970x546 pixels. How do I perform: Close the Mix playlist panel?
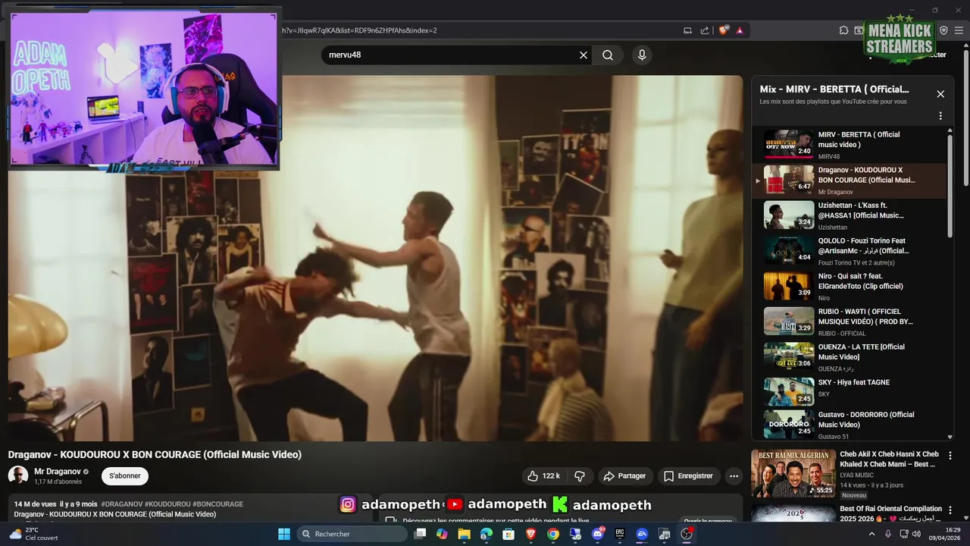point(940,94)
